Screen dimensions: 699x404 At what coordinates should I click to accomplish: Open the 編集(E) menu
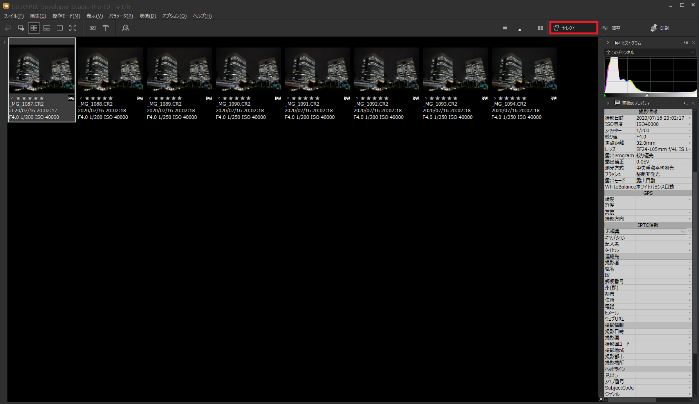[38, 16]
